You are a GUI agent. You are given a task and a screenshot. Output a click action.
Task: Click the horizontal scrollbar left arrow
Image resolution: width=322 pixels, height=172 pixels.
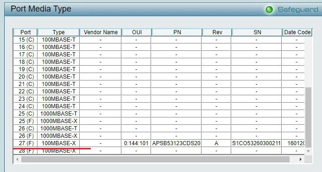click(17, 159)
